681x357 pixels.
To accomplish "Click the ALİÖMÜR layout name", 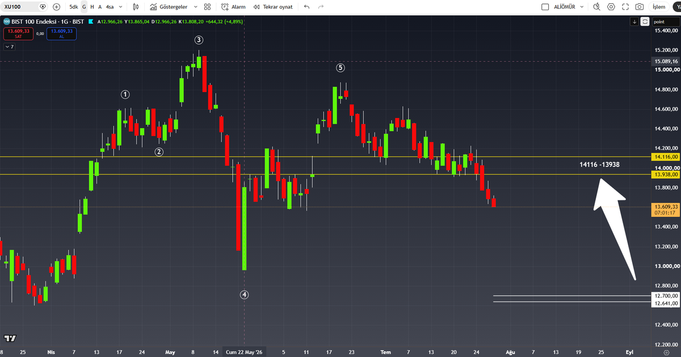I will (565, 7).
